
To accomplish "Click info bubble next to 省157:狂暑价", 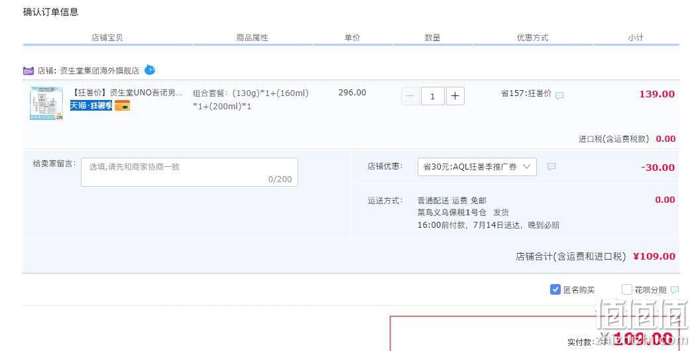I will (x=559, y=95).
